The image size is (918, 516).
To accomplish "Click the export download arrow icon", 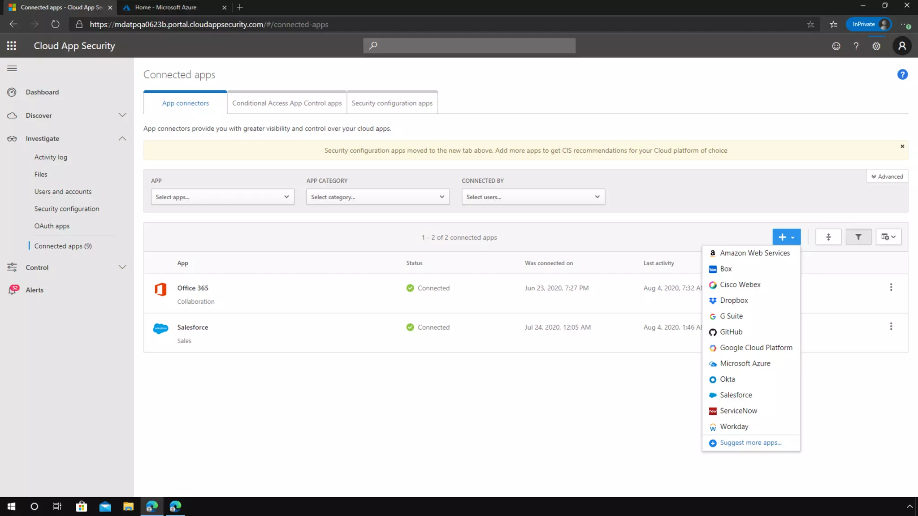I will (x=828, y=237).
